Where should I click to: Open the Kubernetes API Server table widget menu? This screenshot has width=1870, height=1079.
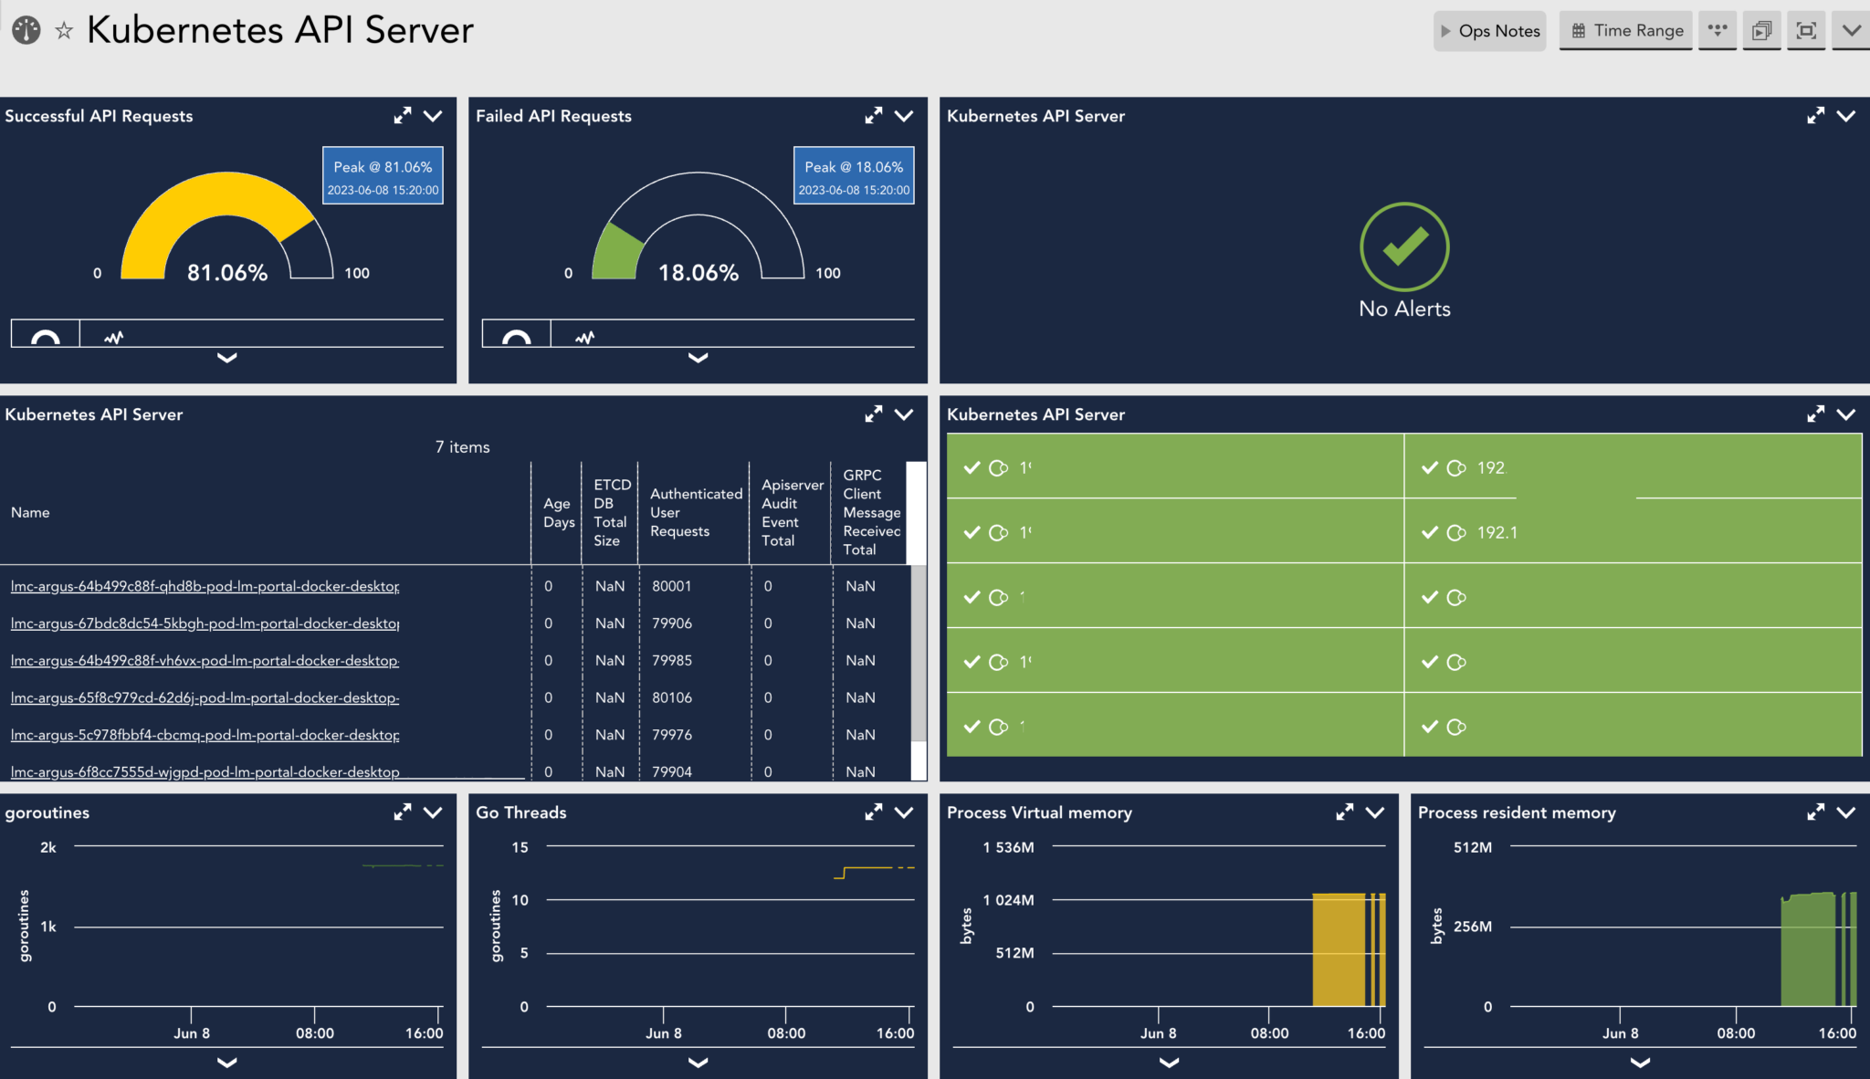point(903,414)
